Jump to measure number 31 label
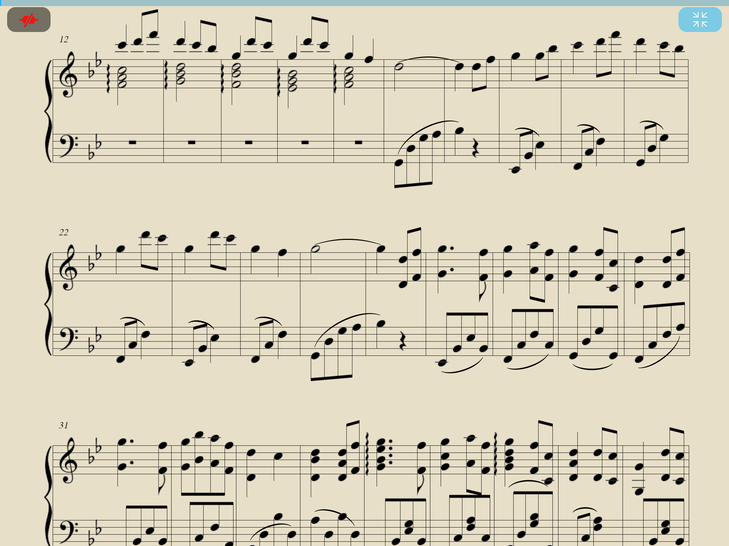The image size is (729, 546). pos(64,425)
